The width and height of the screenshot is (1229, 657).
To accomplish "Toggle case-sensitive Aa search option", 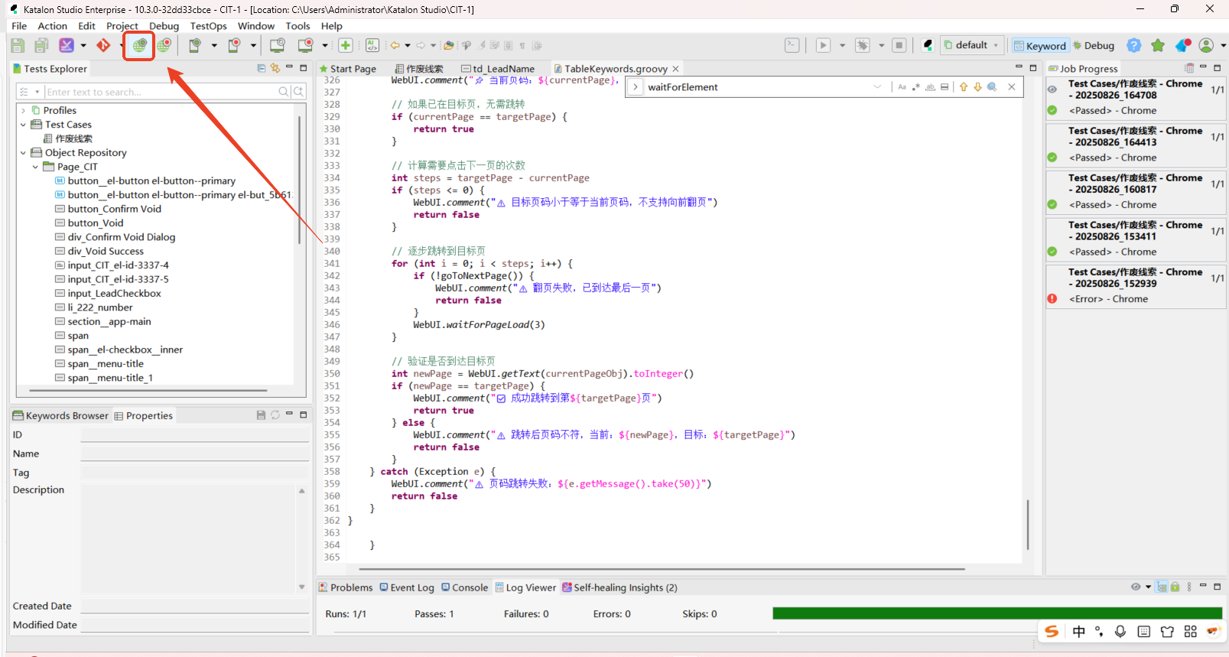I will tap(902, 87).
